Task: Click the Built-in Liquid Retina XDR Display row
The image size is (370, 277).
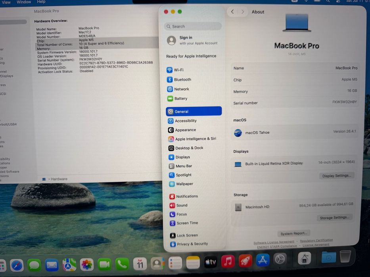Action: pyautogui.click(x=294, y=163)
